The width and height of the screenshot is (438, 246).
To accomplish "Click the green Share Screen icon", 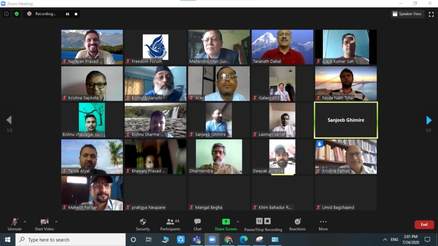I will pos(226,222).
